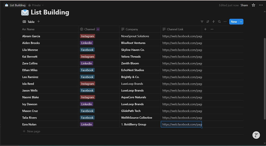
Task: Click the Channel column header
Action: click(x=99, y=29)
